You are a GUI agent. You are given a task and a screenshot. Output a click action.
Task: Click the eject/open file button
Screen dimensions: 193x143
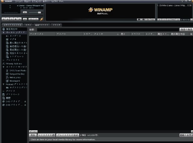(25, 19)
